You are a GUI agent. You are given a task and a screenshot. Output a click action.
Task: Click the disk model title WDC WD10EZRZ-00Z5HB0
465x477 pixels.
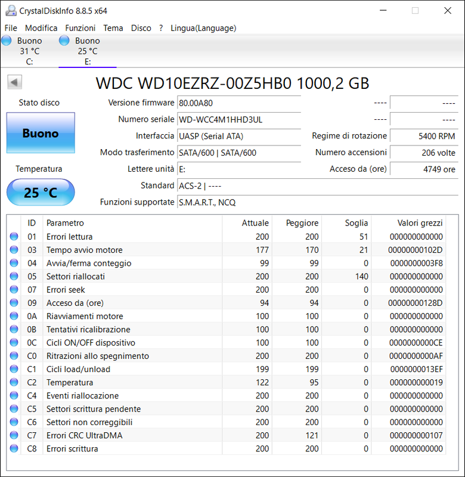coord(232,83)
